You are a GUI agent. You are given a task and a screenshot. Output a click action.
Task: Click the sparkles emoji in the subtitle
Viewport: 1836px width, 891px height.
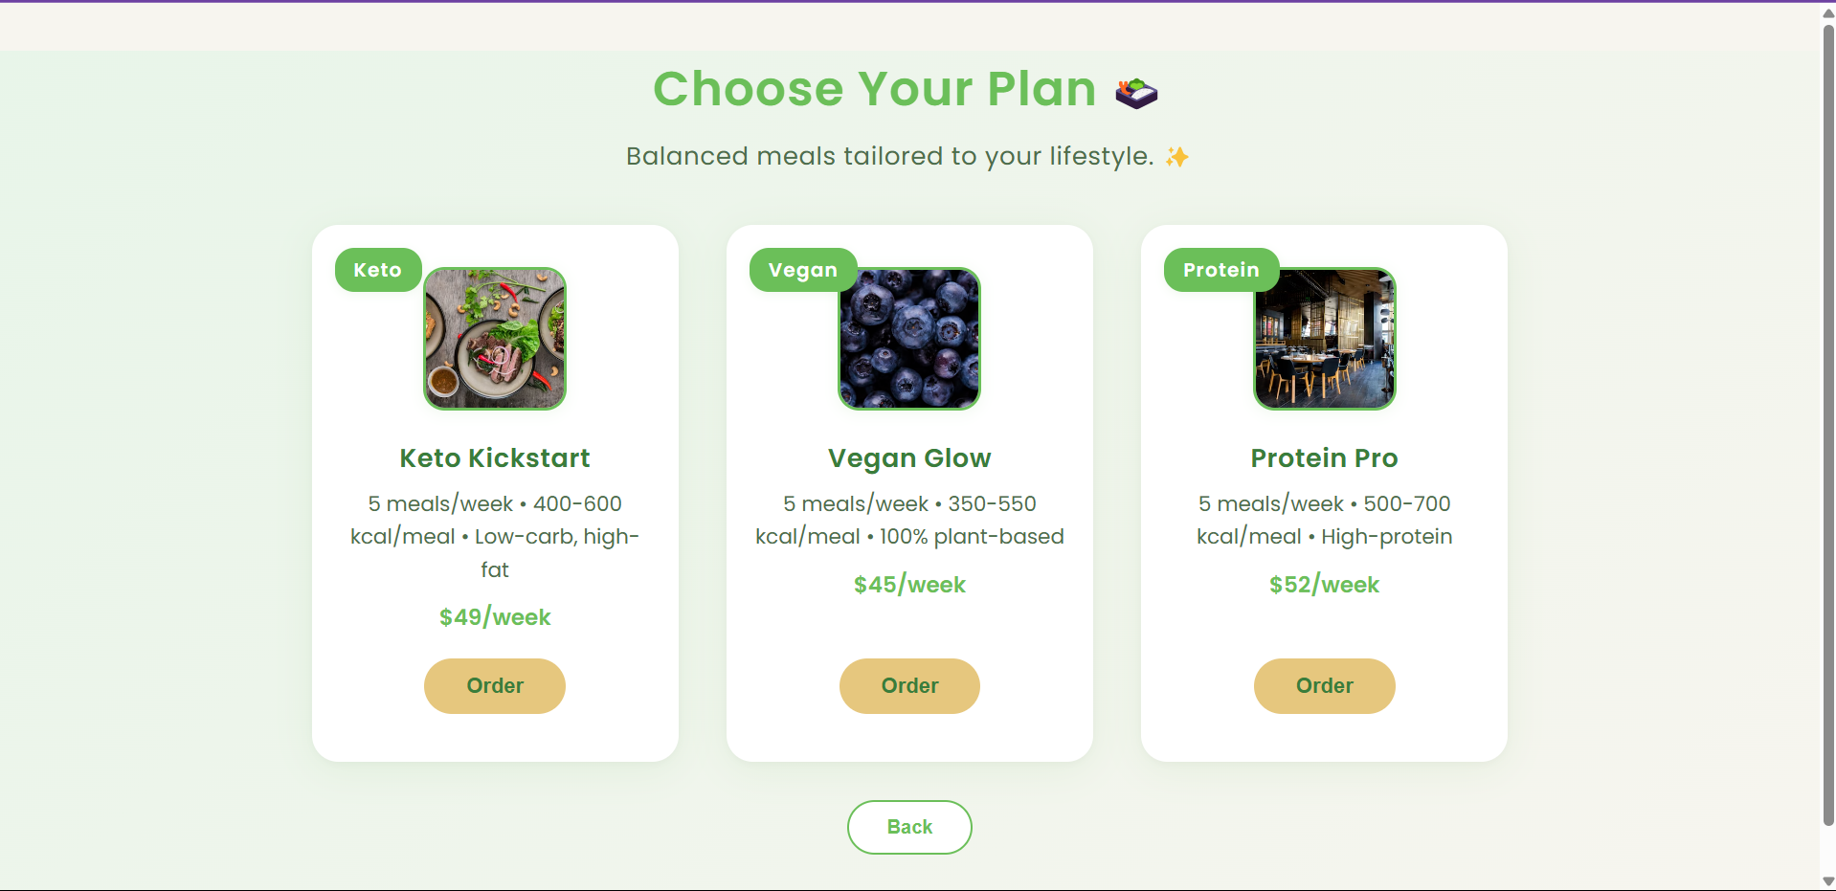[x=1175, y=156]
